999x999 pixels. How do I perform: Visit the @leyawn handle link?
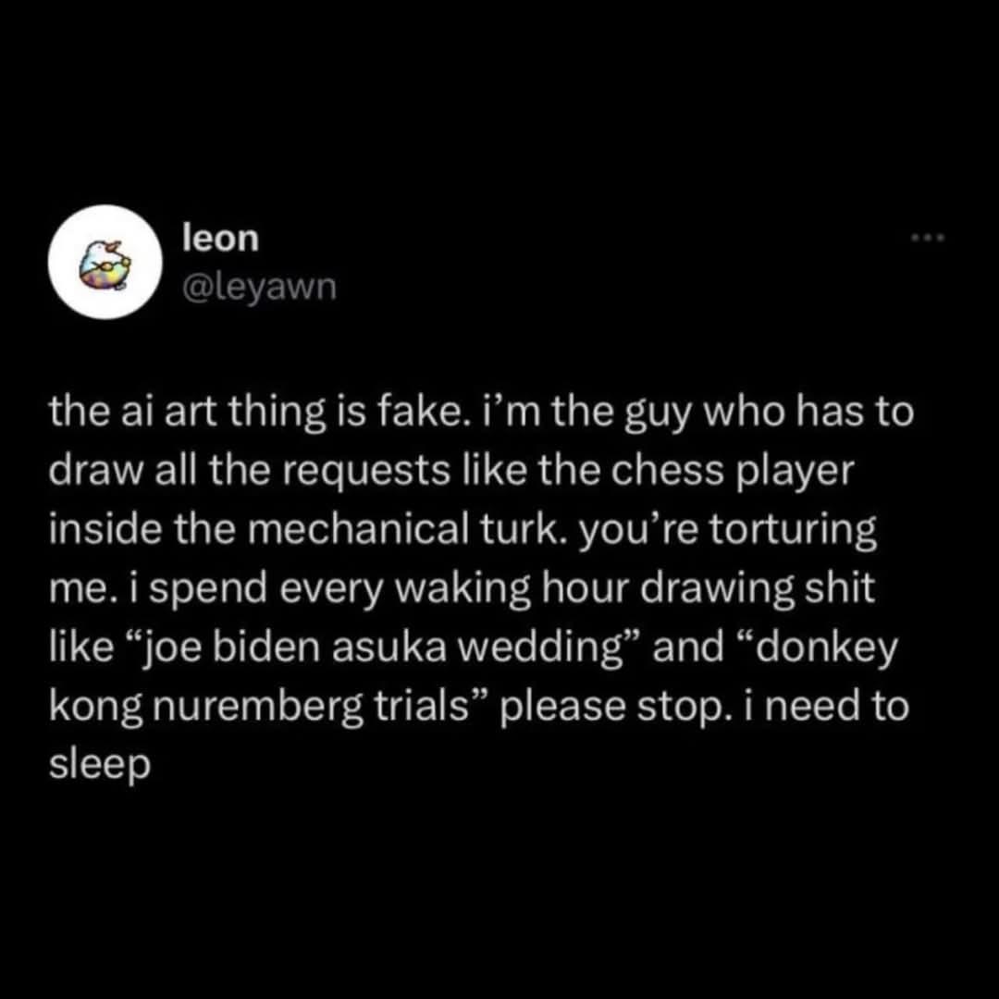[x=259, y=288]
